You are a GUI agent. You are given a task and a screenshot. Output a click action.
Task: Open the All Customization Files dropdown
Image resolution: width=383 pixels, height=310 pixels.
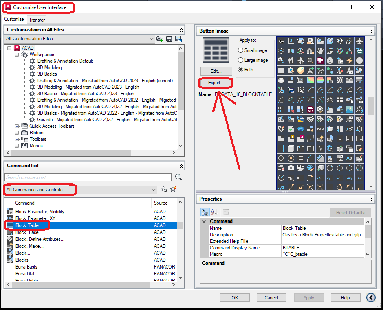(151, 38)
